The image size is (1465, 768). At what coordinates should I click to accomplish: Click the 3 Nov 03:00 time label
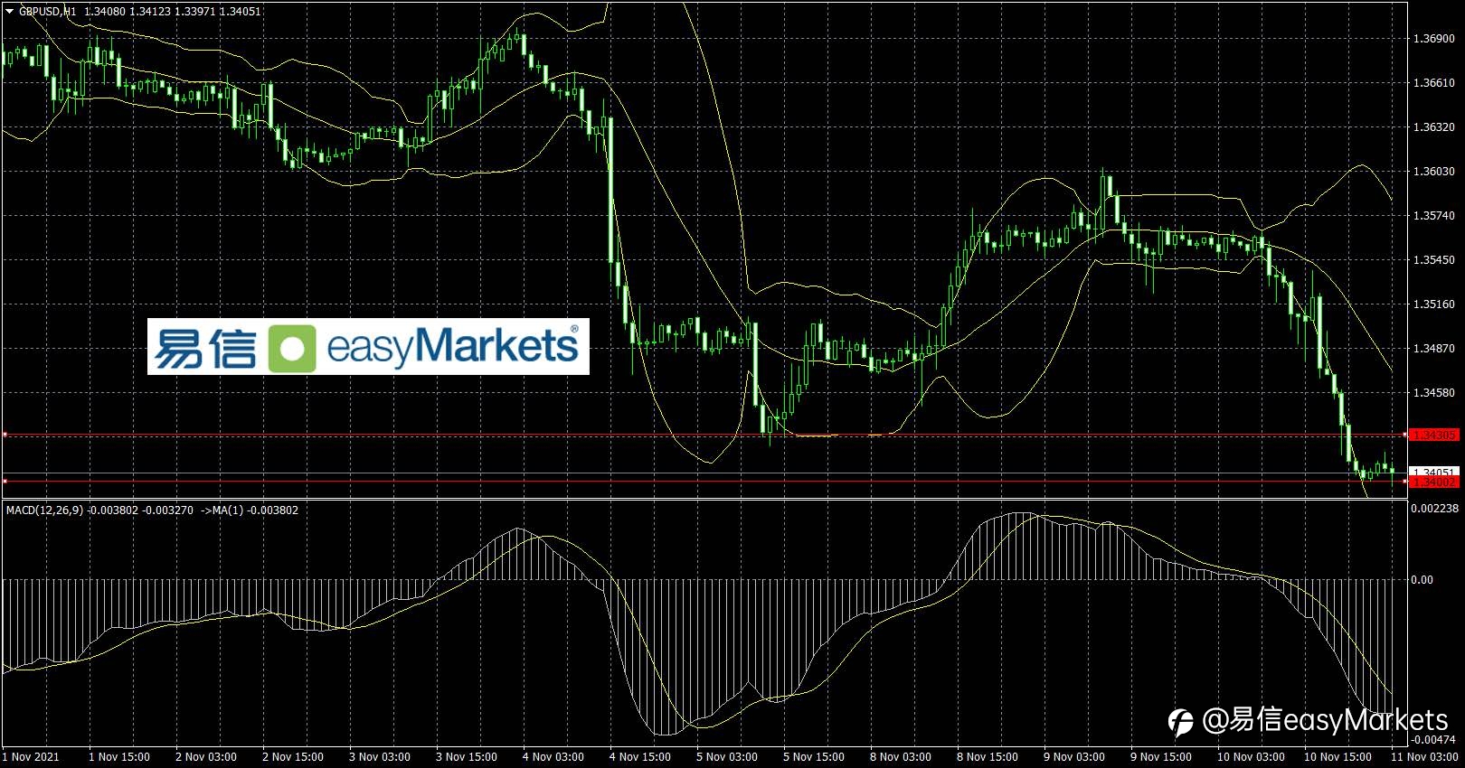[380, 757]
